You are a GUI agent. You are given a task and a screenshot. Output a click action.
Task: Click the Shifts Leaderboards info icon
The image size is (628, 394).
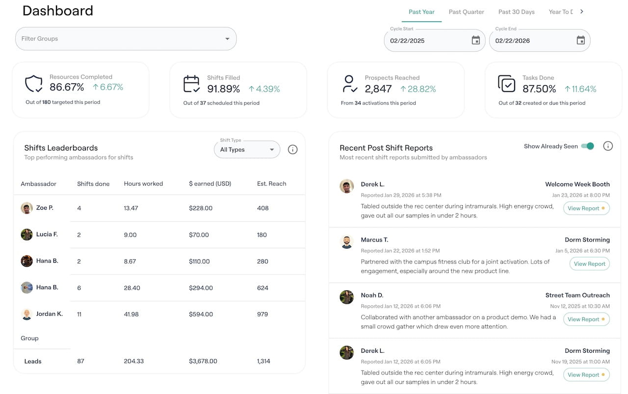[292, 149]
